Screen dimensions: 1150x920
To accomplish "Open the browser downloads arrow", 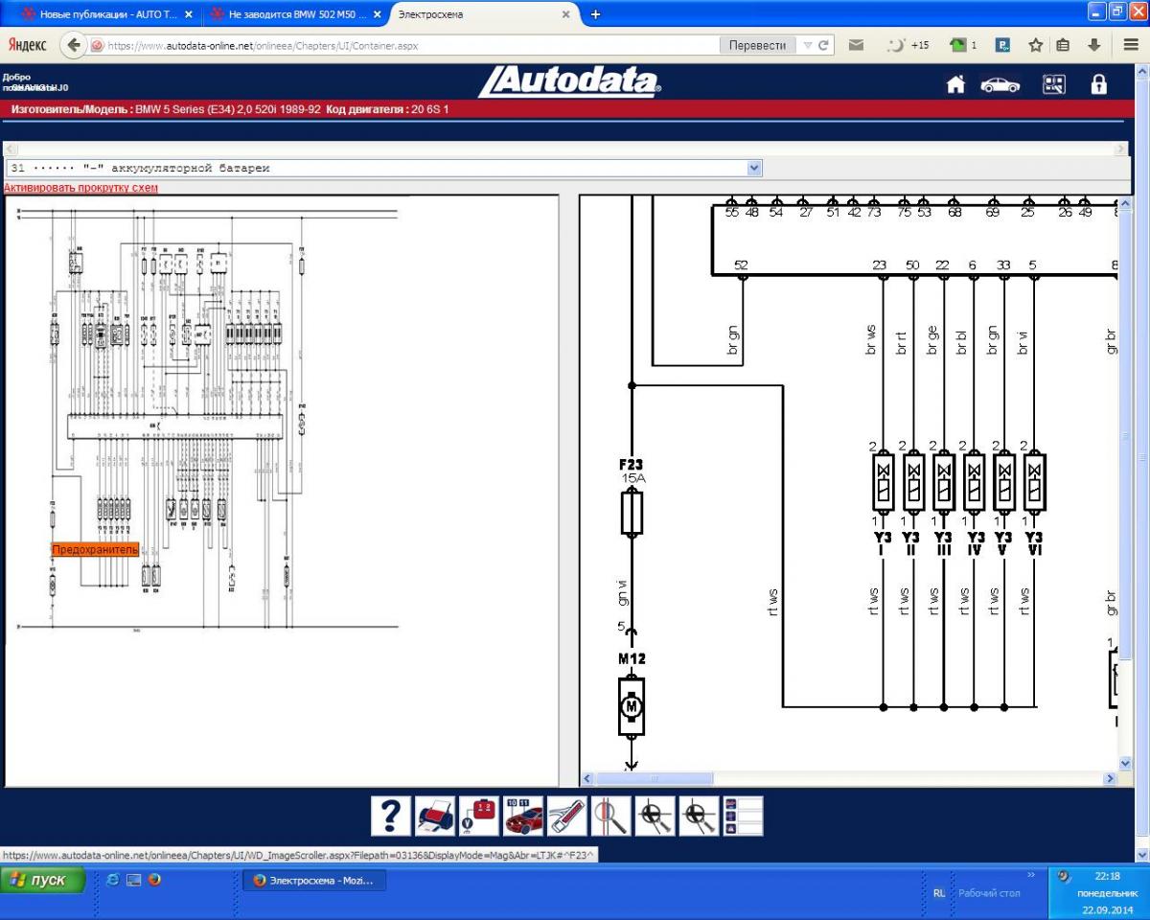I will 1094,45.
